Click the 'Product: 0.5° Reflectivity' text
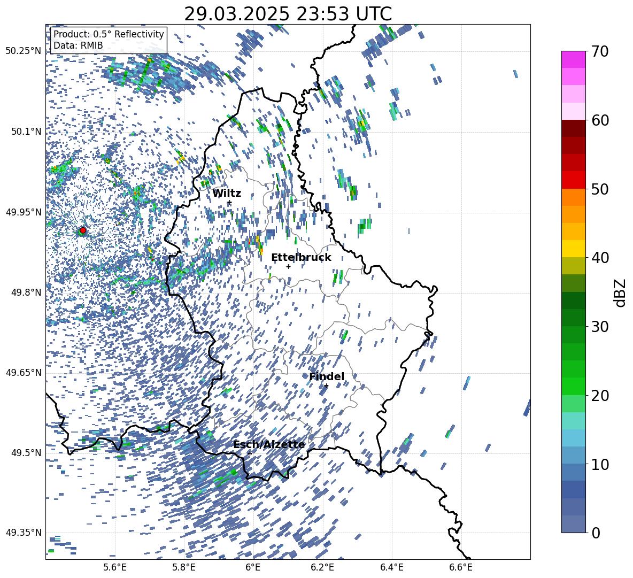This screenshot has height=578, width=633. (109, 34)
